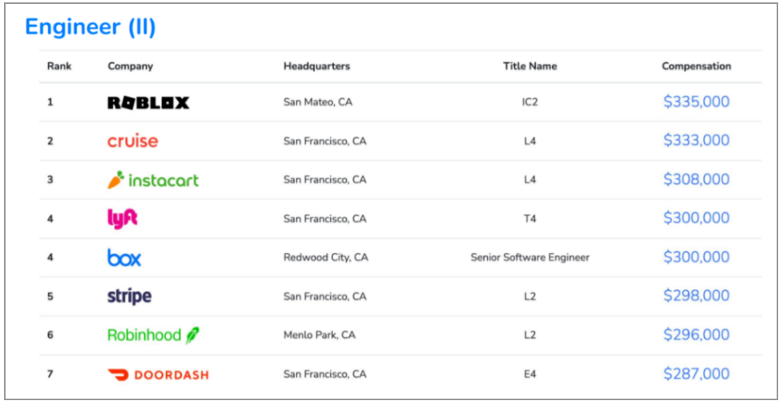This screenshot has height=405, width=783.
Task: Sort by the Company column header
Action: point(130,66)
